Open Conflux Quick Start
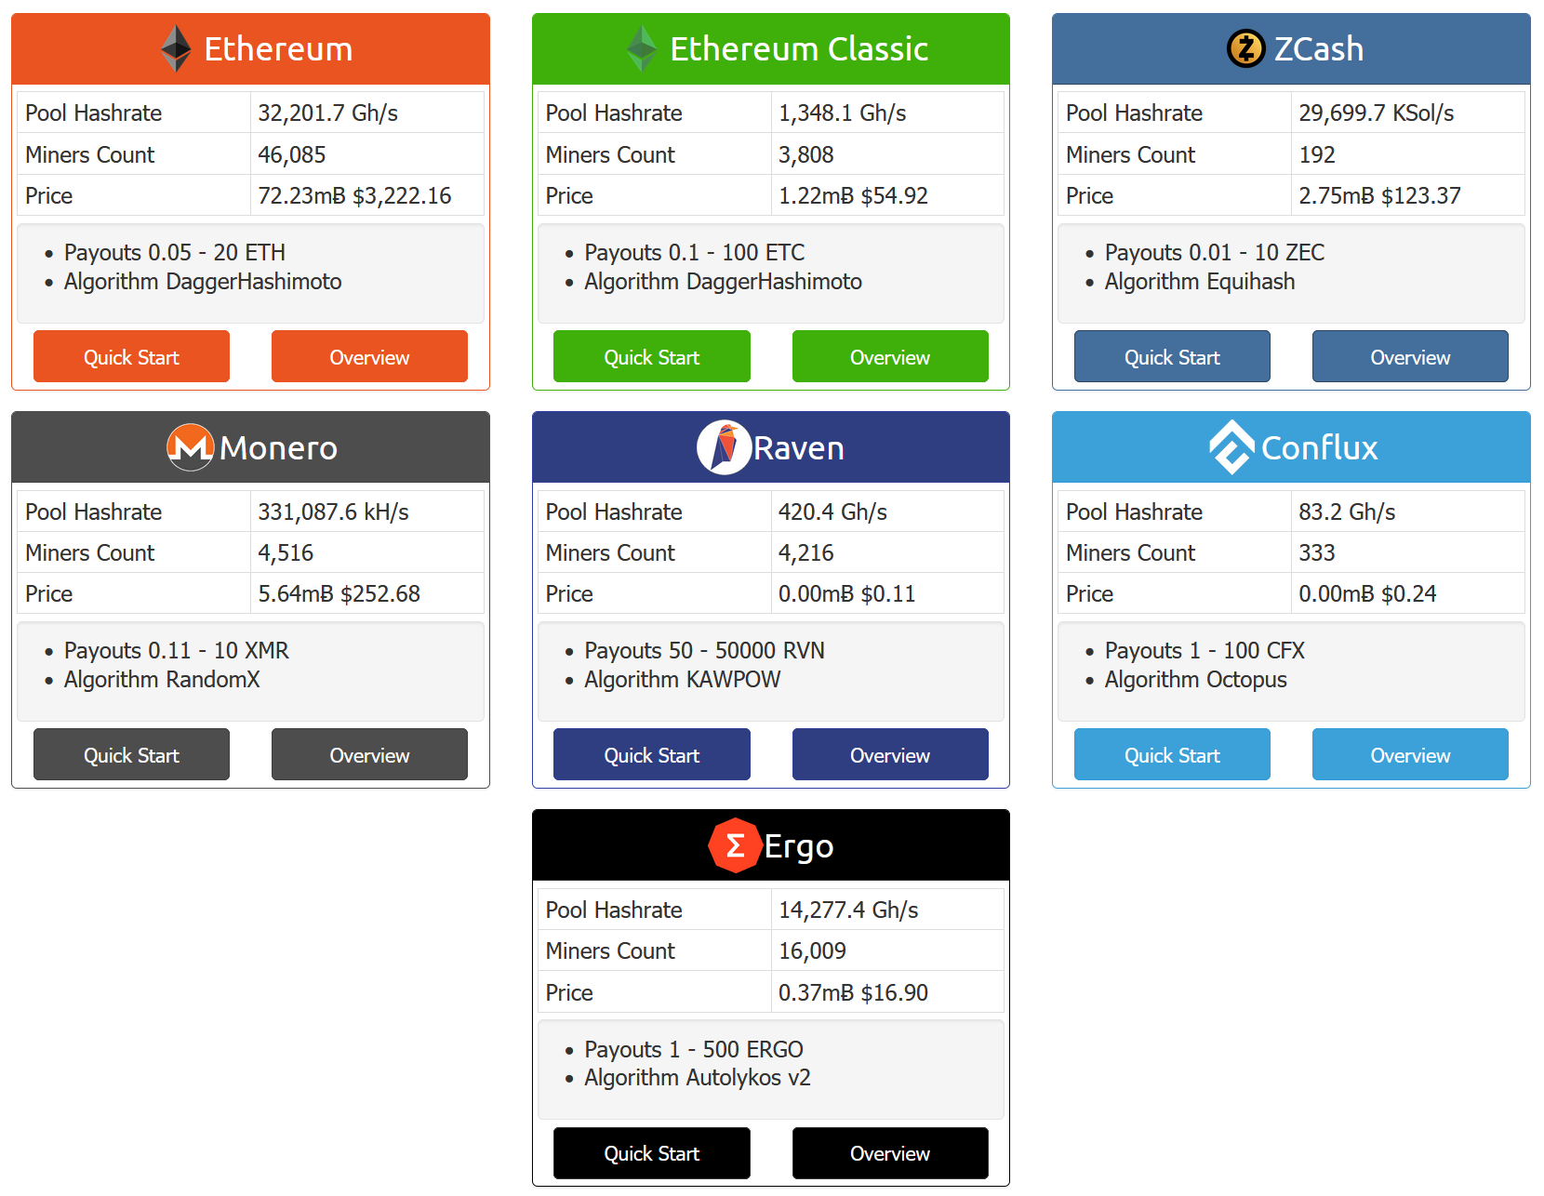This screenshot has width=1544, height=1196. [1172, 754]
